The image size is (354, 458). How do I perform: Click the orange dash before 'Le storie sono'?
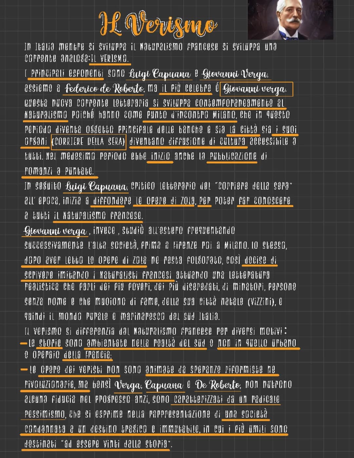tap(23, 343)
